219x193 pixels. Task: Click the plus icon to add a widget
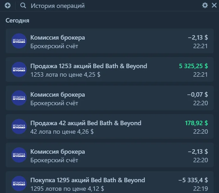(8, 6)
